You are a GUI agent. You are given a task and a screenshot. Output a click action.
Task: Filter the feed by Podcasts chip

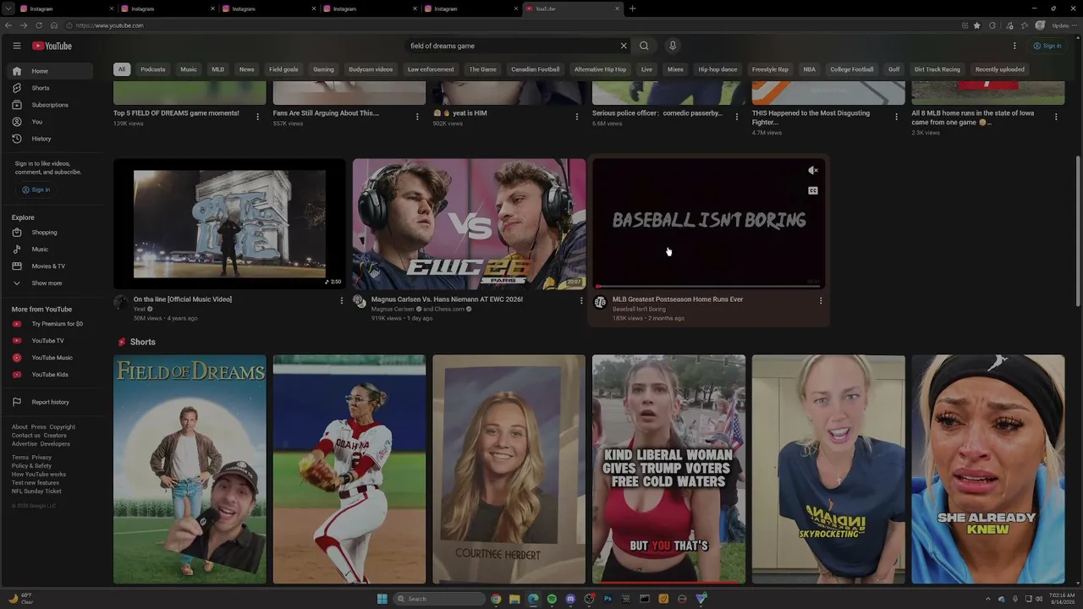coord(153,69)
